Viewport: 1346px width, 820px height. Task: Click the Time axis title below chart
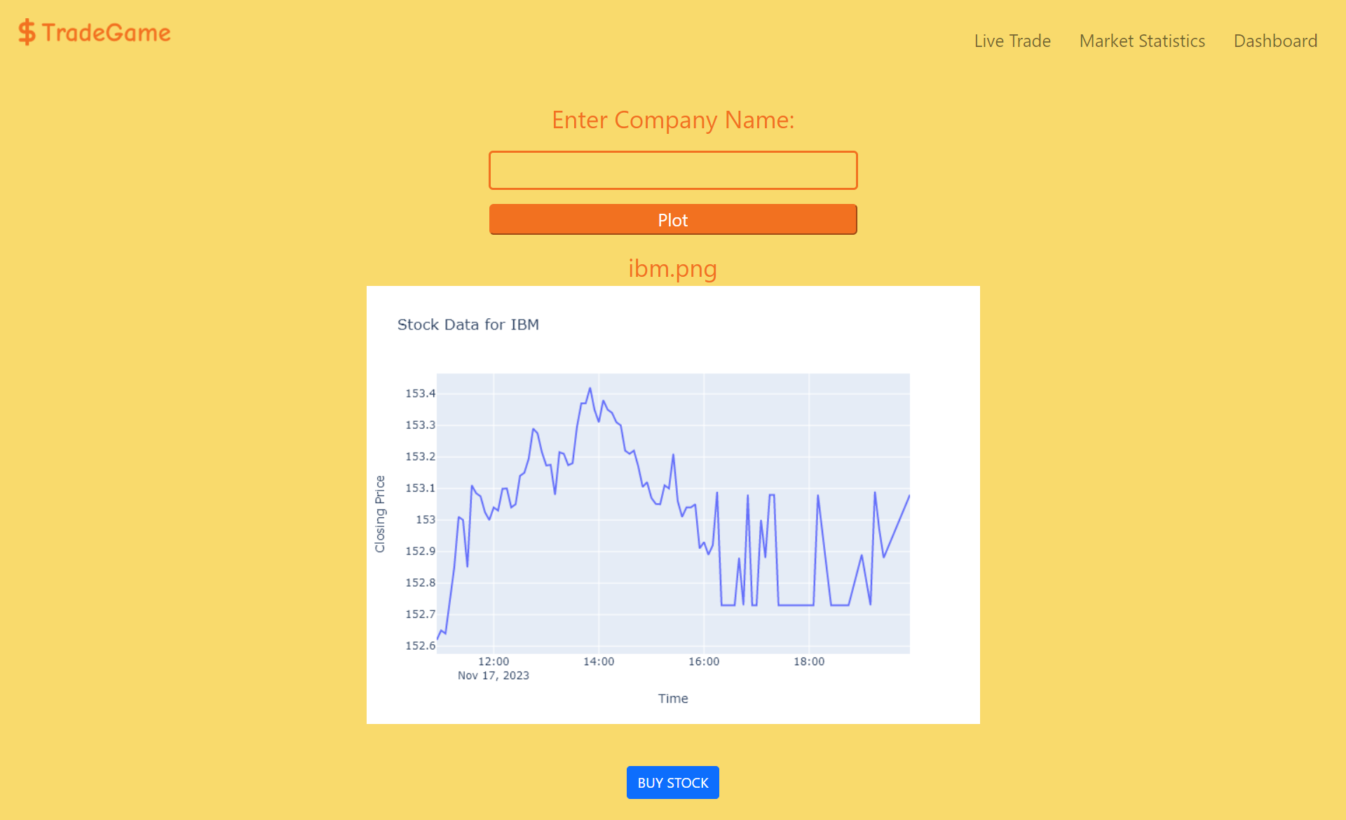[672, 698]
